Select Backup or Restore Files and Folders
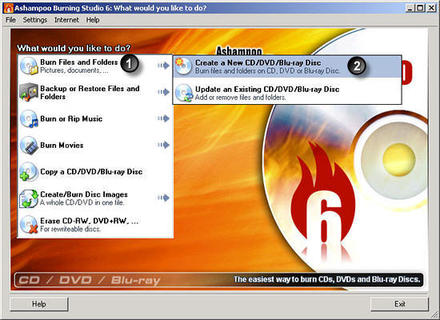440x320 pixels. (90, 92)
